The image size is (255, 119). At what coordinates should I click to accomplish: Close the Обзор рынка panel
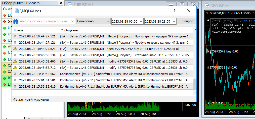[x=61, y=3]
